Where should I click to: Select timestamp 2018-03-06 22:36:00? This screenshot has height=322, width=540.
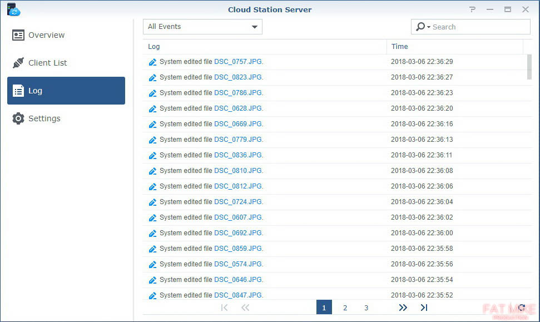point(422,233)
